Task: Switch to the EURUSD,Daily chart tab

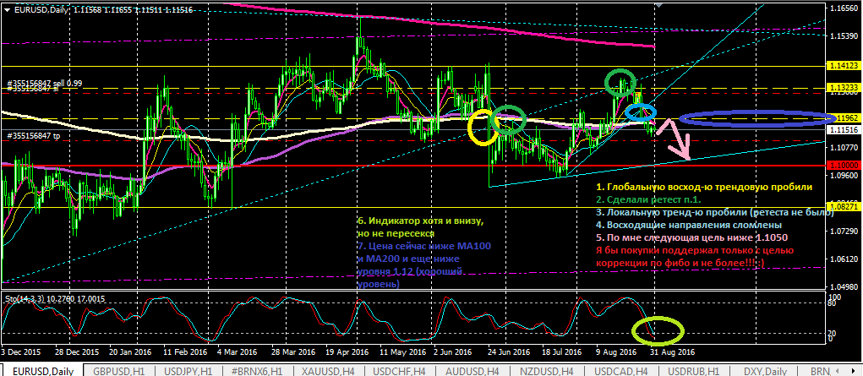Action: pyautogui.click(x=43, y=370)
